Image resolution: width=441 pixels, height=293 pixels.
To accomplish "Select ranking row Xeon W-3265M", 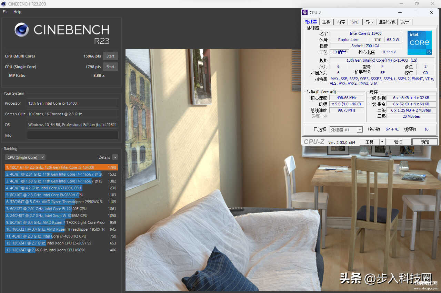I will pos(61,216).
